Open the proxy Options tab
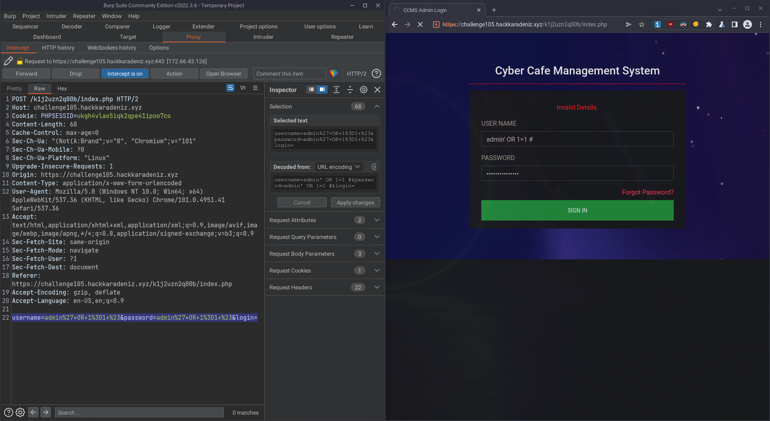The height and width of the screenshot is (421, 770). click(x=159, y=48)
